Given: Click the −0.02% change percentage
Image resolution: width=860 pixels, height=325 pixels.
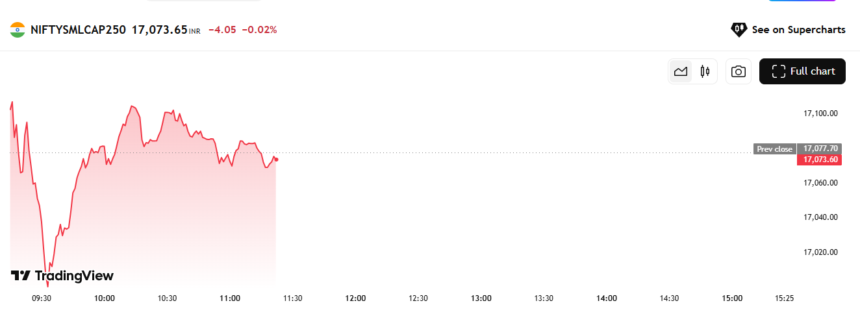Looking at the screenshot, I should [x=259, y=30].
